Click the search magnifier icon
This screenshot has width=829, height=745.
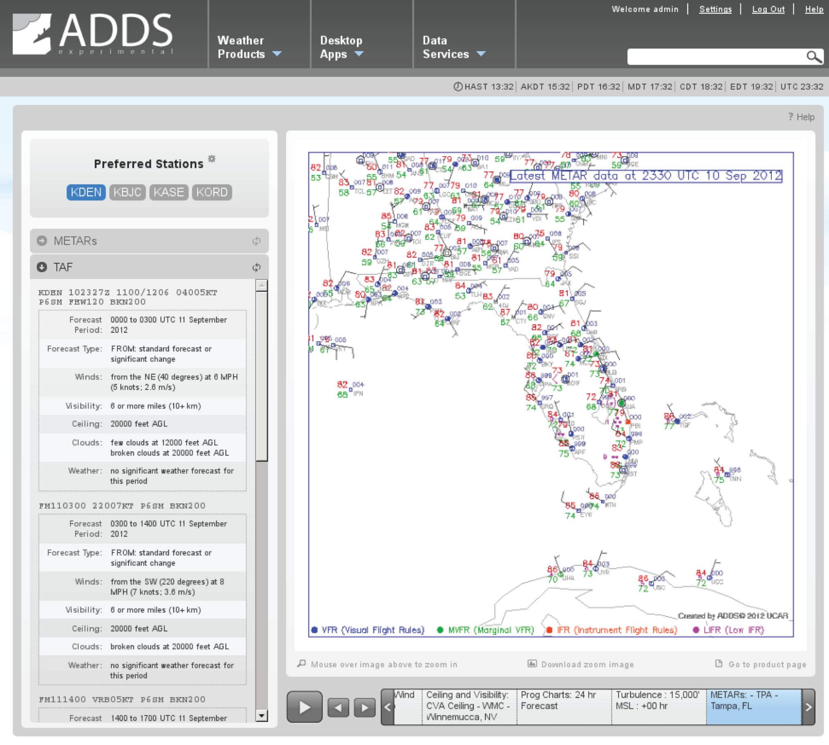tap(813, 56)
